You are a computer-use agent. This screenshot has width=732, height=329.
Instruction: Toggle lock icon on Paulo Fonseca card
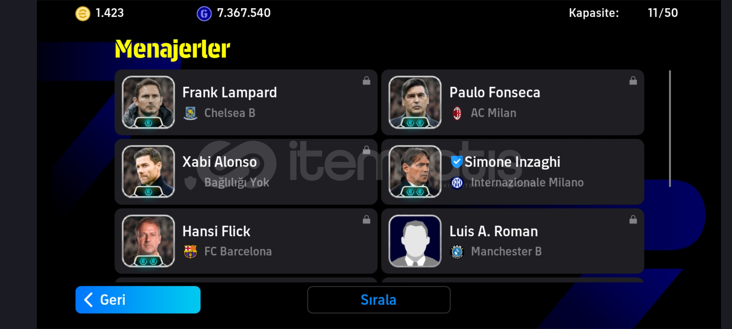tap(633, 81)
